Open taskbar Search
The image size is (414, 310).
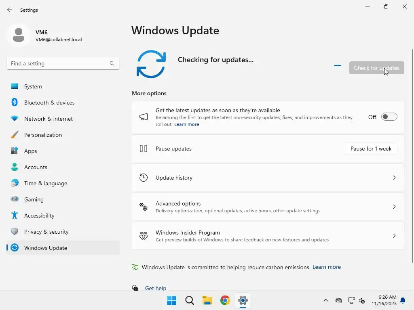coord(190,300)
